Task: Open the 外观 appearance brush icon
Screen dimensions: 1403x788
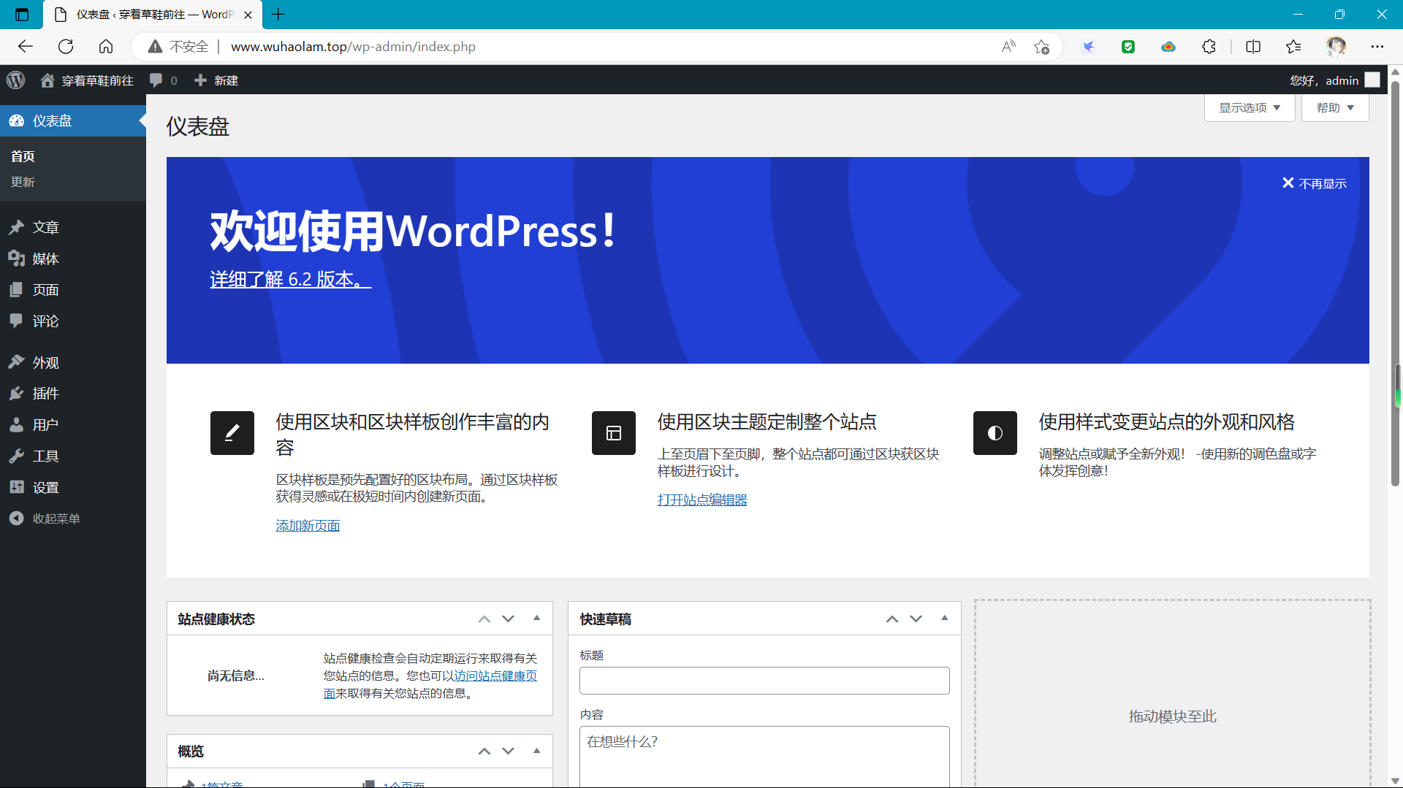Action: click(17, 362)
